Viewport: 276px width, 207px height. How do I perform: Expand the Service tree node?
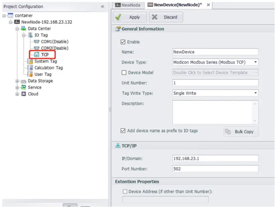click(x=17, y=88)
